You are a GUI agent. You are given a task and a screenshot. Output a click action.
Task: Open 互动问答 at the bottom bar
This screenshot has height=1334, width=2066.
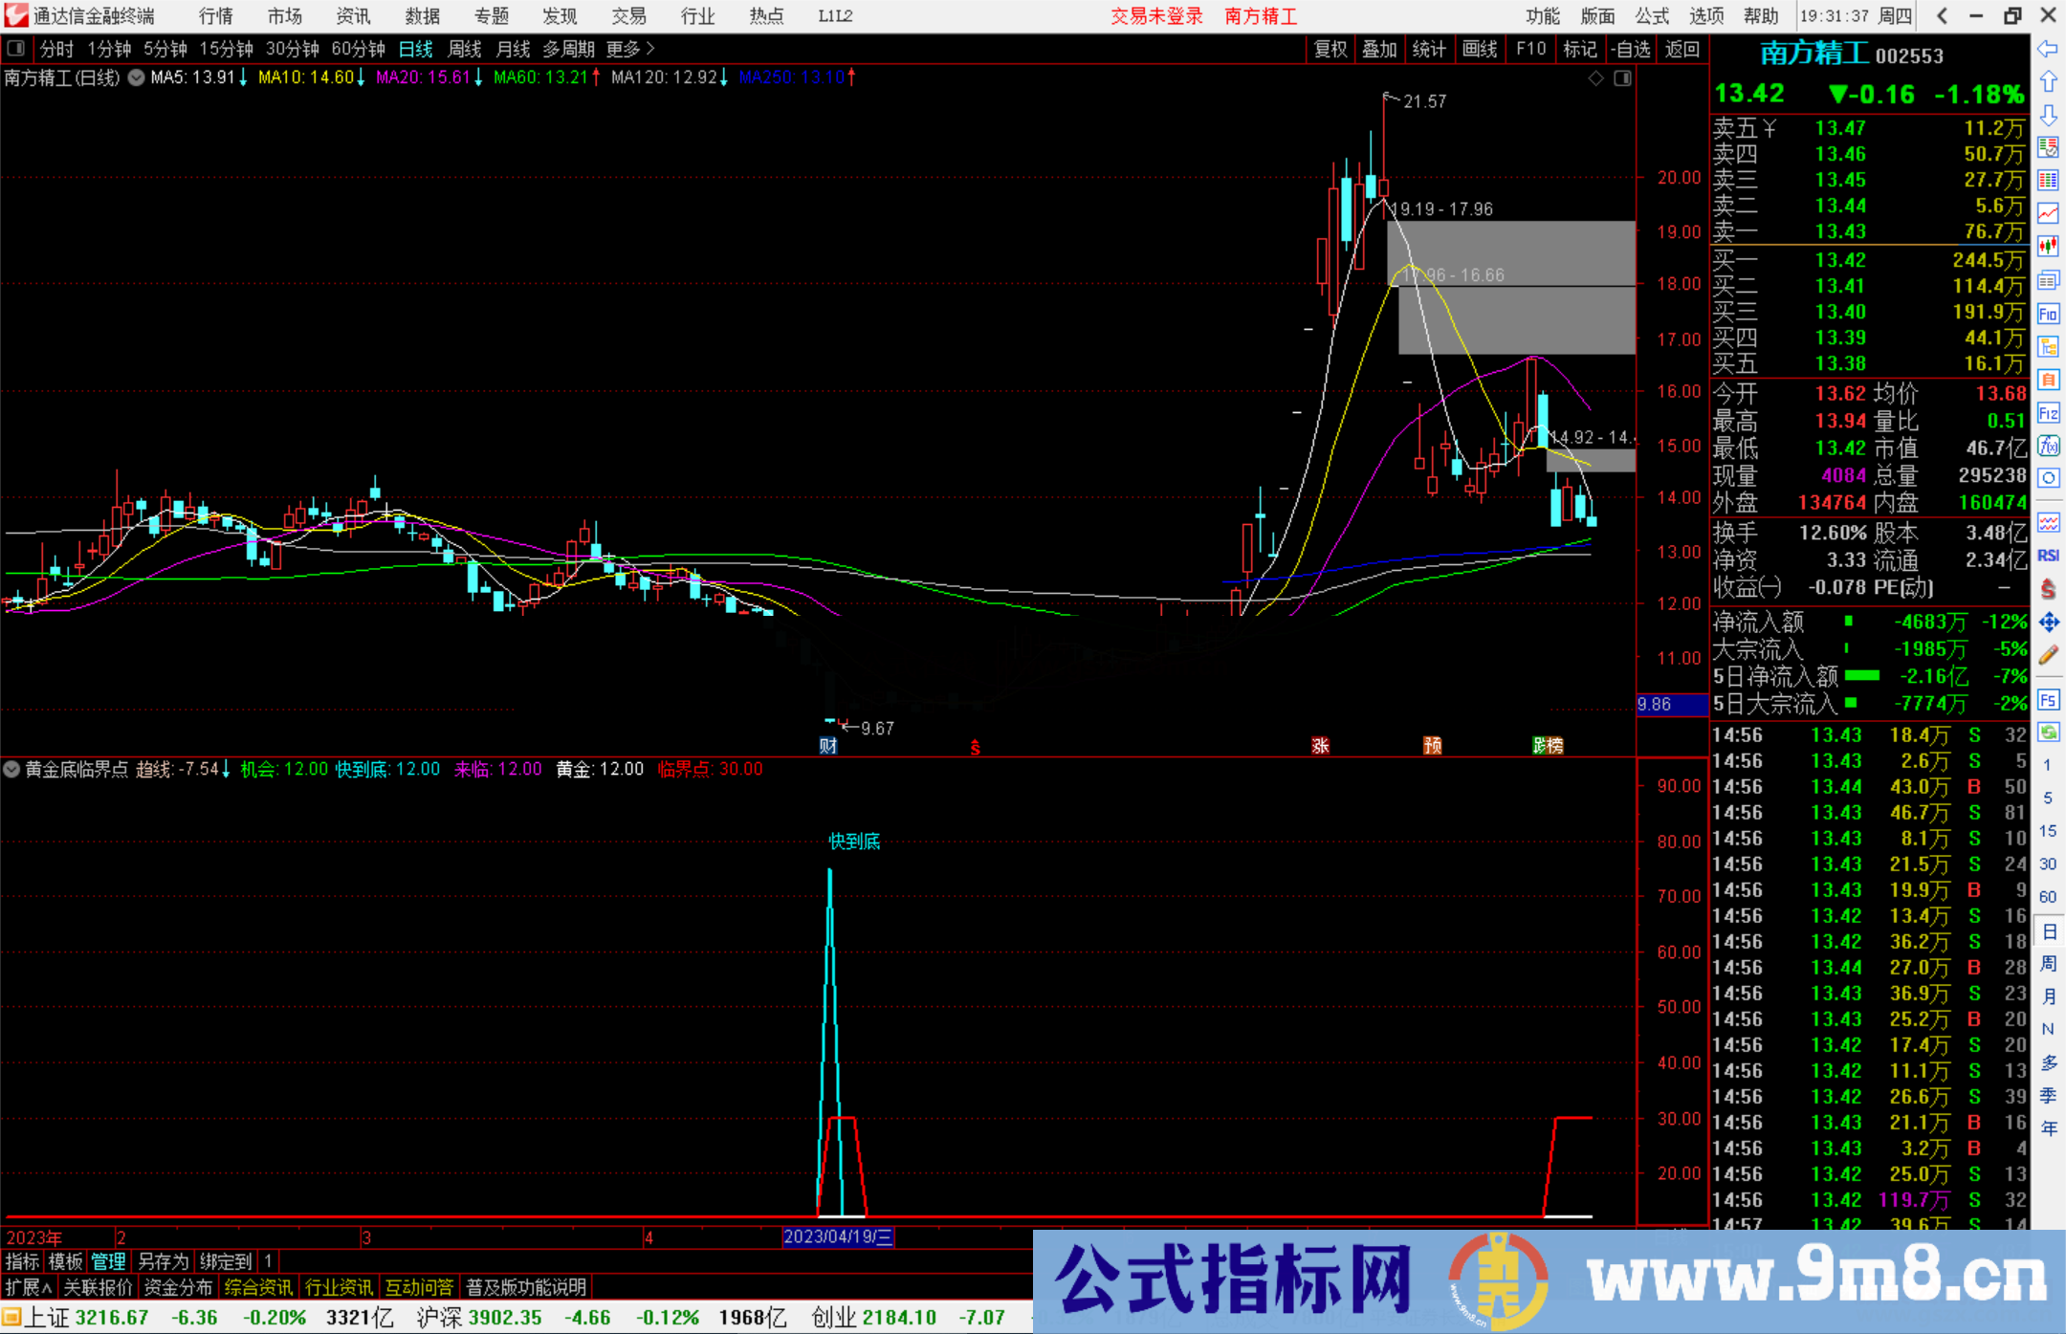pos(419,1286)
